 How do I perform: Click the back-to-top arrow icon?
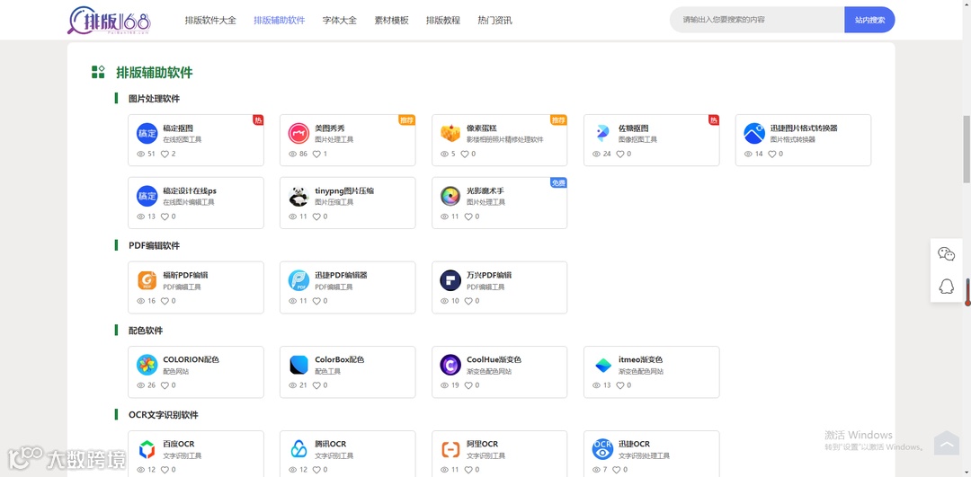click(947, 442)
